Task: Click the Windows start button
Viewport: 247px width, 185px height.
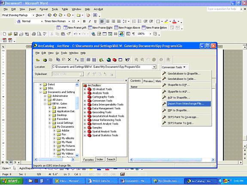Action: point(12,181)
